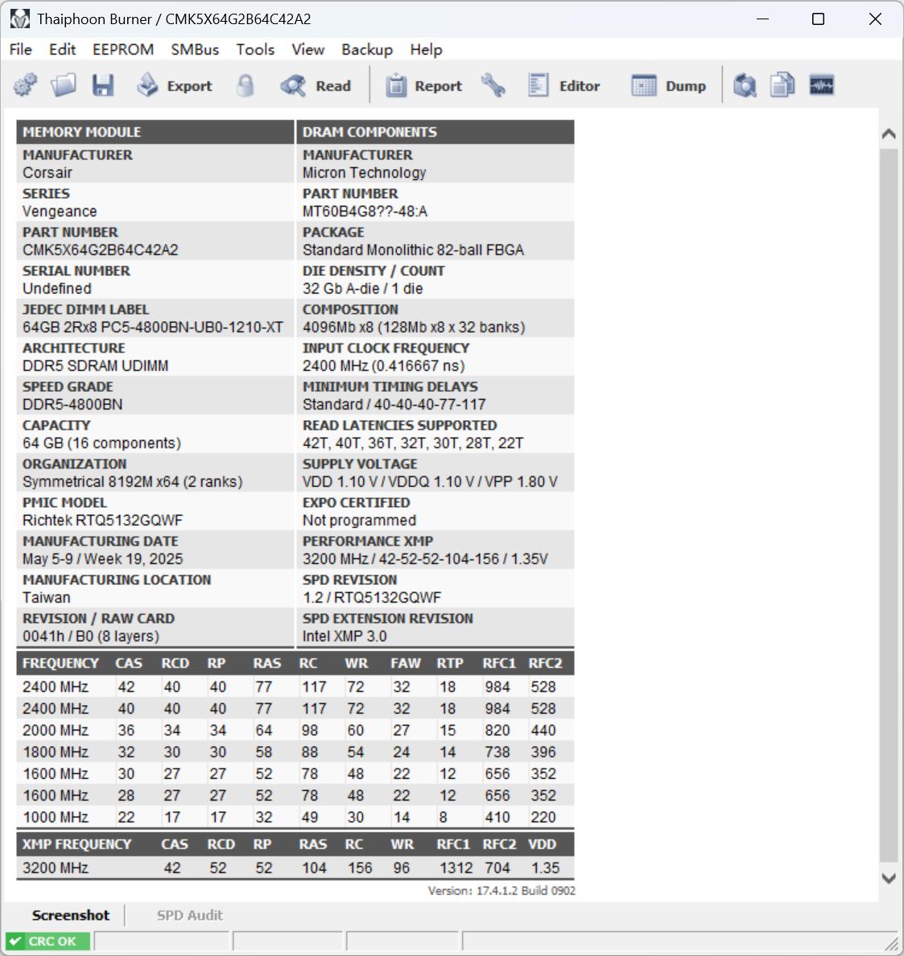Click the Vengeance series value
Viewport: 904px width, 956px height.
coord(60,212)
